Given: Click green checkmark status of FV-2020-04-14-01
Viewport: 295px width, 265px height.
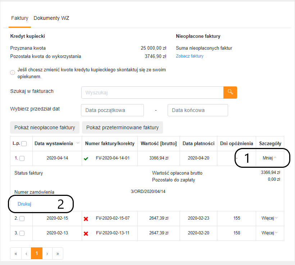Looking at the screenshot, I should click(86, 158).
